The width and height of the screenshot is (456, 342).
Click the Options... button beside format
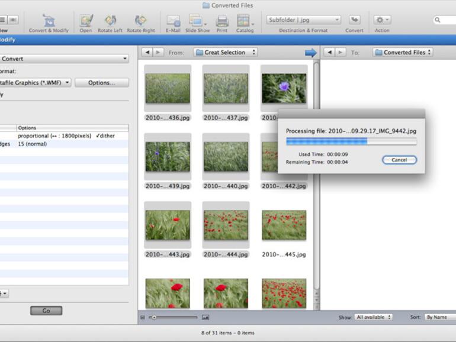click(101, 83)
